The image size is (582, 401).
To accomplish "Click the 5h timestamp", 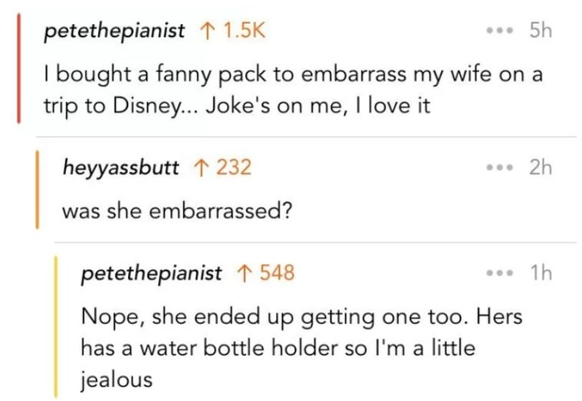I will [x=540, y=32].
